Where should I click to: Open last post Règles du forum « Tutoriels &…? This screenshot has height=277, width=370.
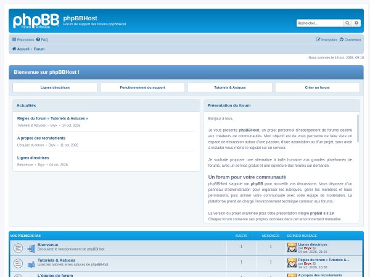[x=324, y=260]
